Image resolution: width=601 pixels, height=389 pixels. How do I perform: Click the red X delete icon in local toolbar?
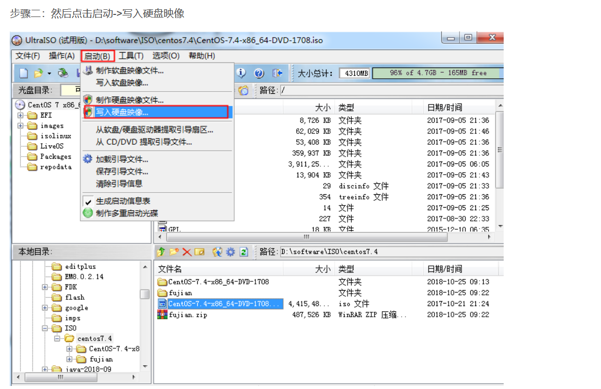[x=186, y=252]
